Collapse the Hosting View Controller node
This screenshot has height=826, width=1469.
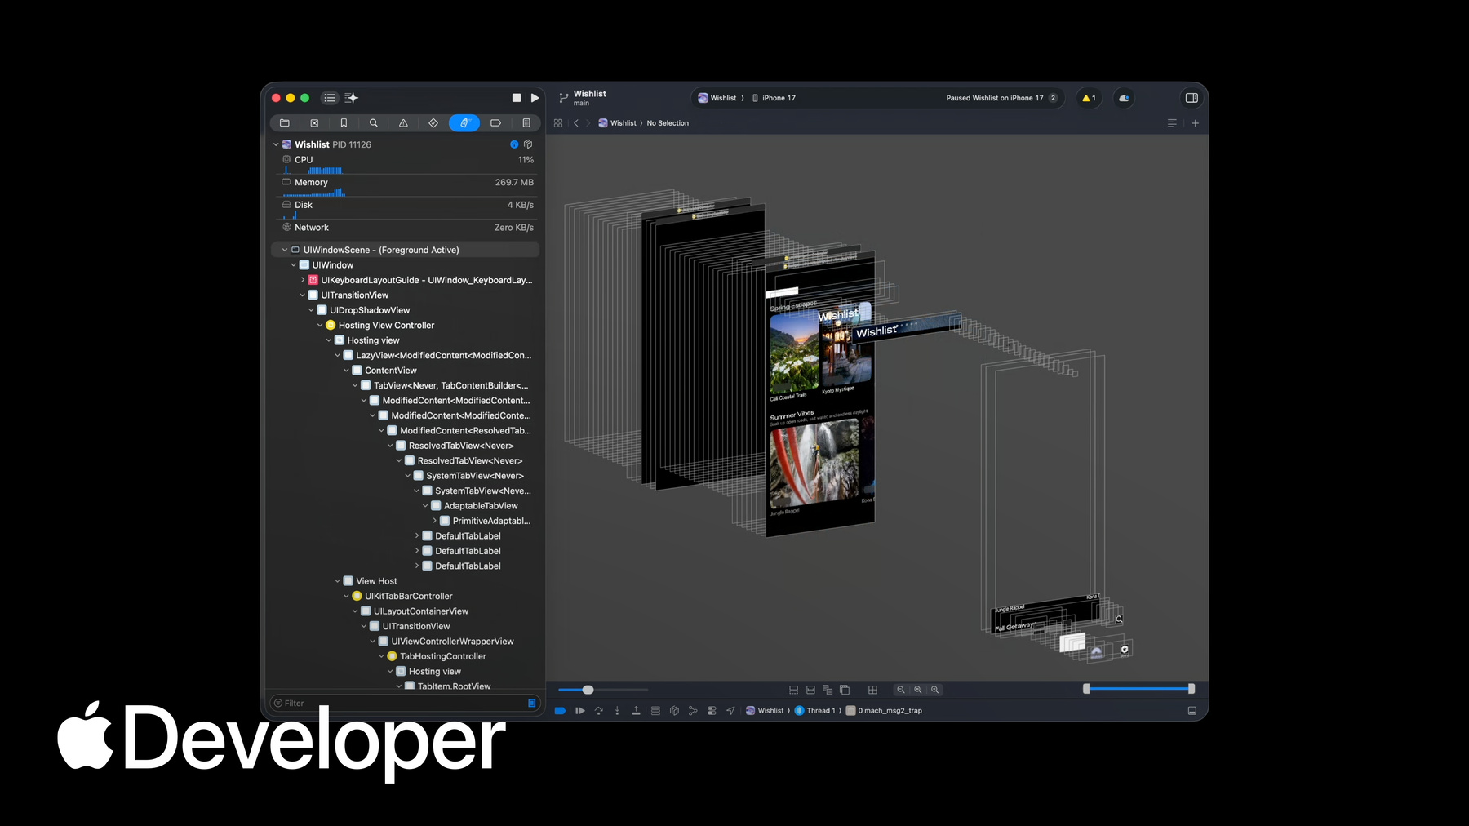point(320,325)
